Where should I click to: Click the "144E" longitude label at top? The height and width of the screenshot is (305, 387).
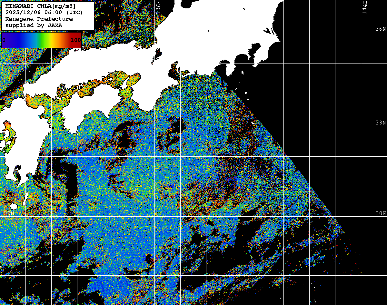coord(364,6)
